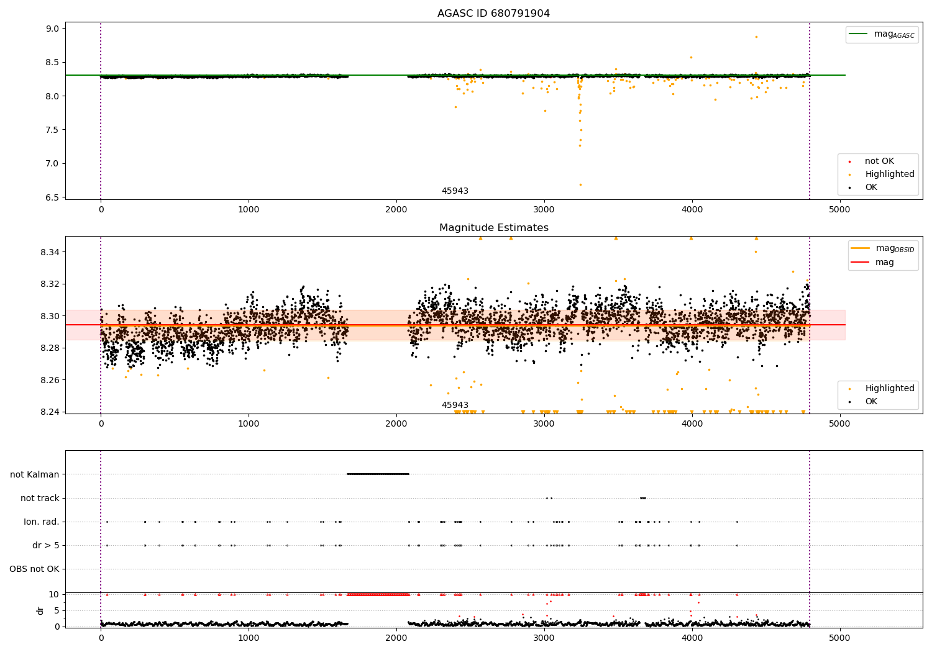Click the 8.28 y-axis tick label
The height and width of the screenshot is (652, 932).
[x=50, y=348]
